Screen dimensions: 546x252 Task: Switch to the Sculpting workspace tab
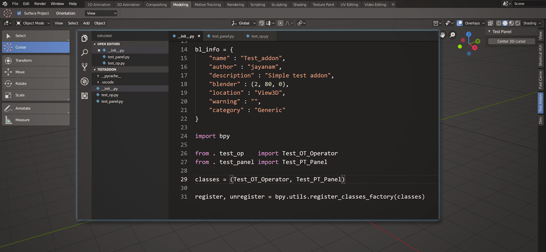point(279,4)
